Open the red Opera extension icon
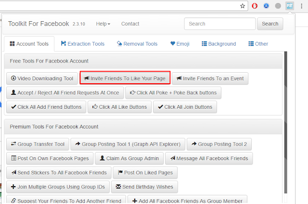Screen dimensions: 308x204 pos(255,6)
